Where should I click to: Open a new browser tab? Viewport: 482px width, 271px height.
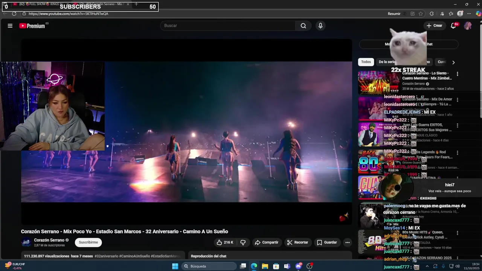[x=136, y=4]
